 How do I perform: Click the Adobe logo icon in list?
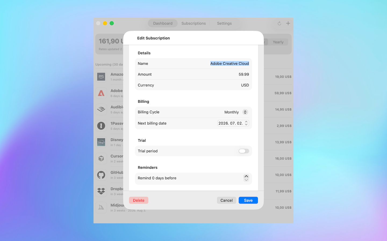coord(101,93)
